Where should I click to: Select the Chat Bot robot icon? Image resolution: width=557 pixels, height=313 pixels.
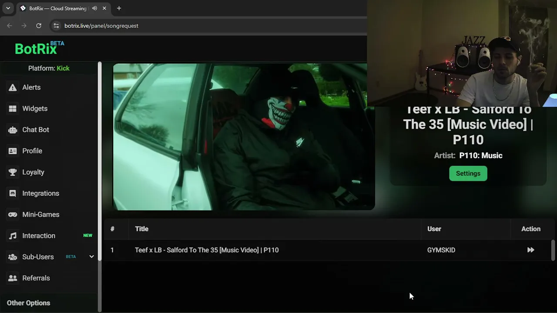[13, 130]
